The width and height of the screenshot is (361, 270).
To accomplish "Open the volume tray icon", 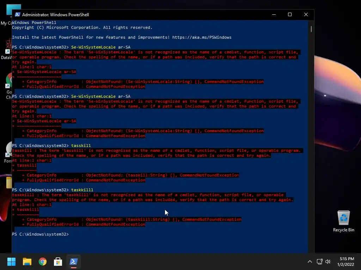I will (x=328, y=262).
